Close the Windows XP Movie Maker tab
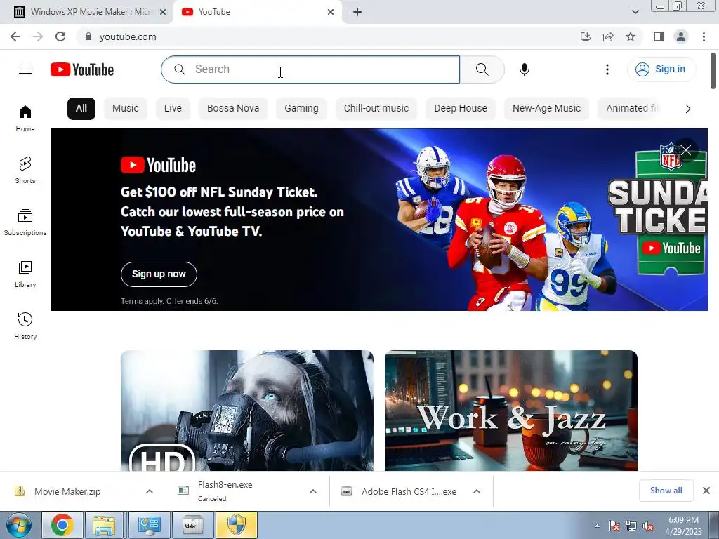719x539 pixels. (x=163, y=12)
